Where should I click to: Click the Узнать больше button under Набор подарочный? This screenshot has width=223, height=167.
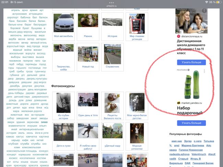(x=191, y=123)
